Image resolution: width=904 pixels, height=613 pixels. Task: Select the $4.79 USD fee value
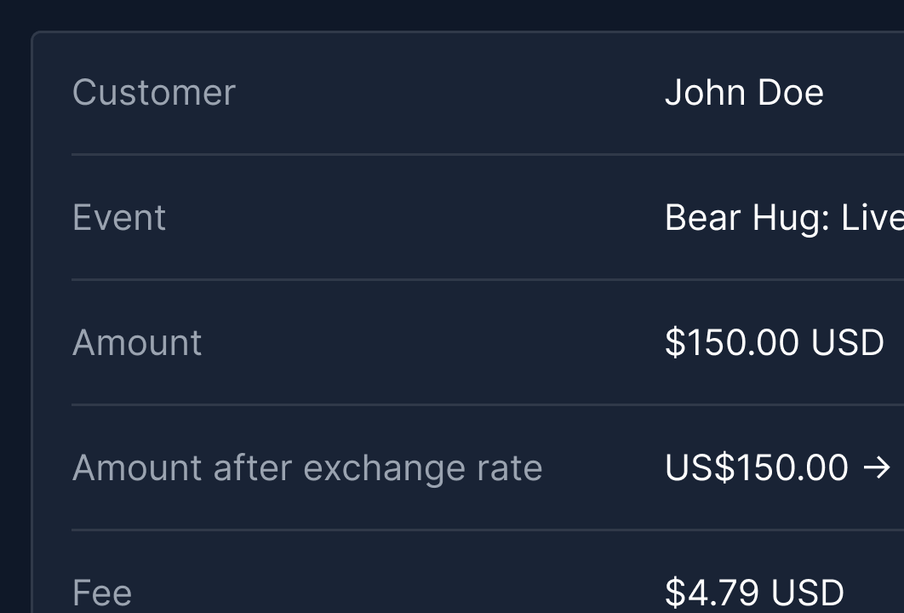click(x=753, y=592)
